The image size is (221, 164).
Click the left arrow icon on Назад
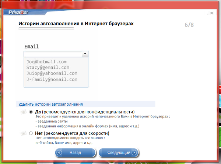click(60, 152)
